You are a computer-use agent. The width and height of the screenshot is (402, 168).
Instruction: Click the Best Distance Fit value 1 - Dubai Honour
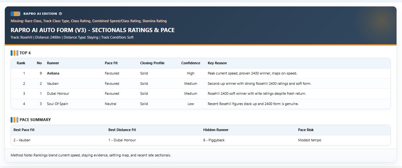click(122, 140)
